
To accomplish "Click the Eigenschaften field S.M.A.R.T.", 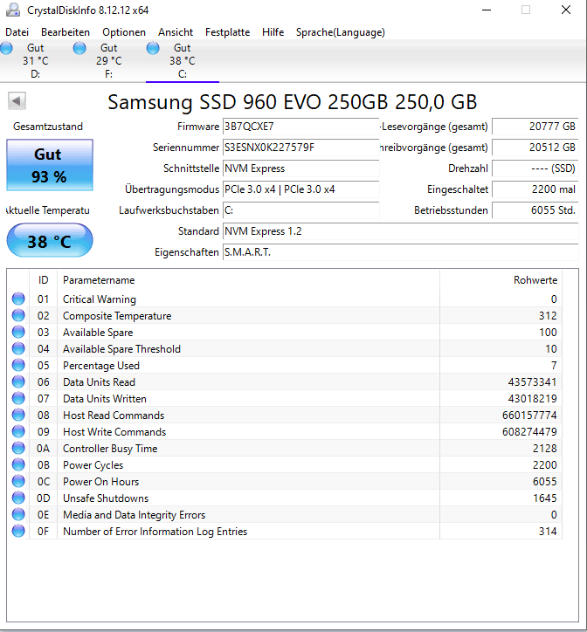I will [401, 252].
